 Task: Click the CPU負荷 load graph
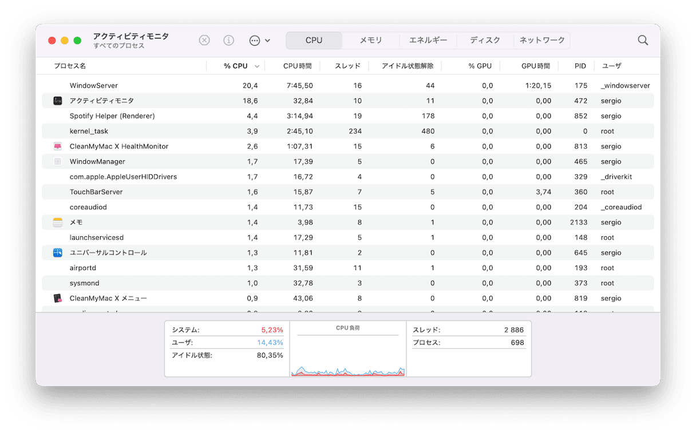348,349
